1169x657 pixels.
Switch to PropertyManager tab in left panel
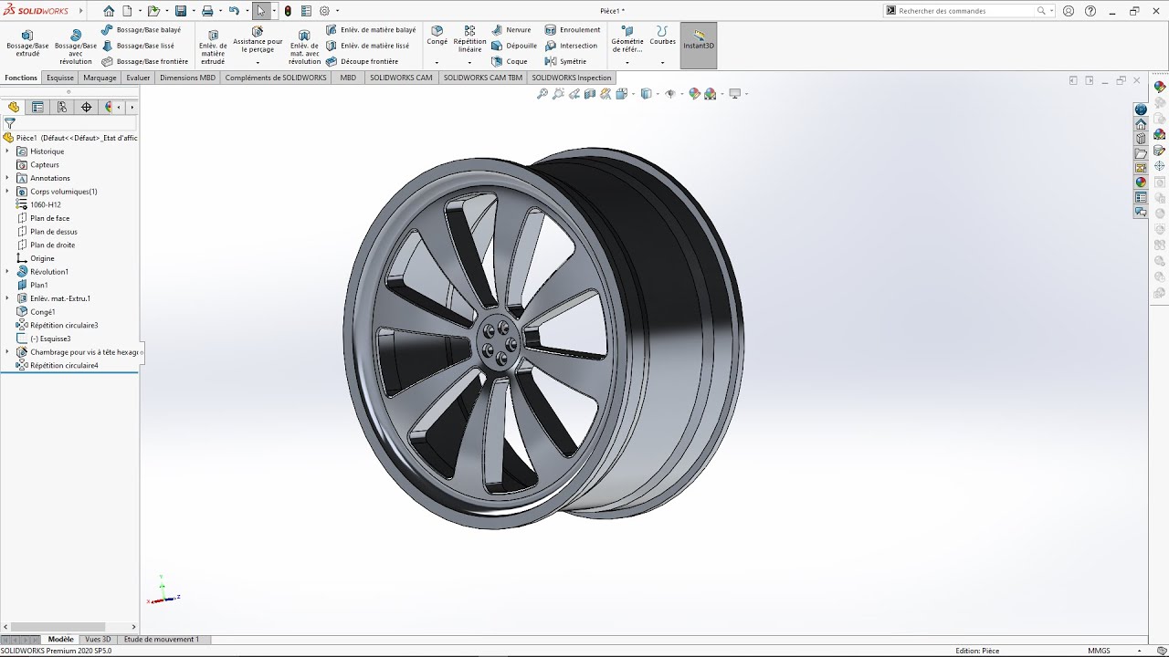(37, 107)
